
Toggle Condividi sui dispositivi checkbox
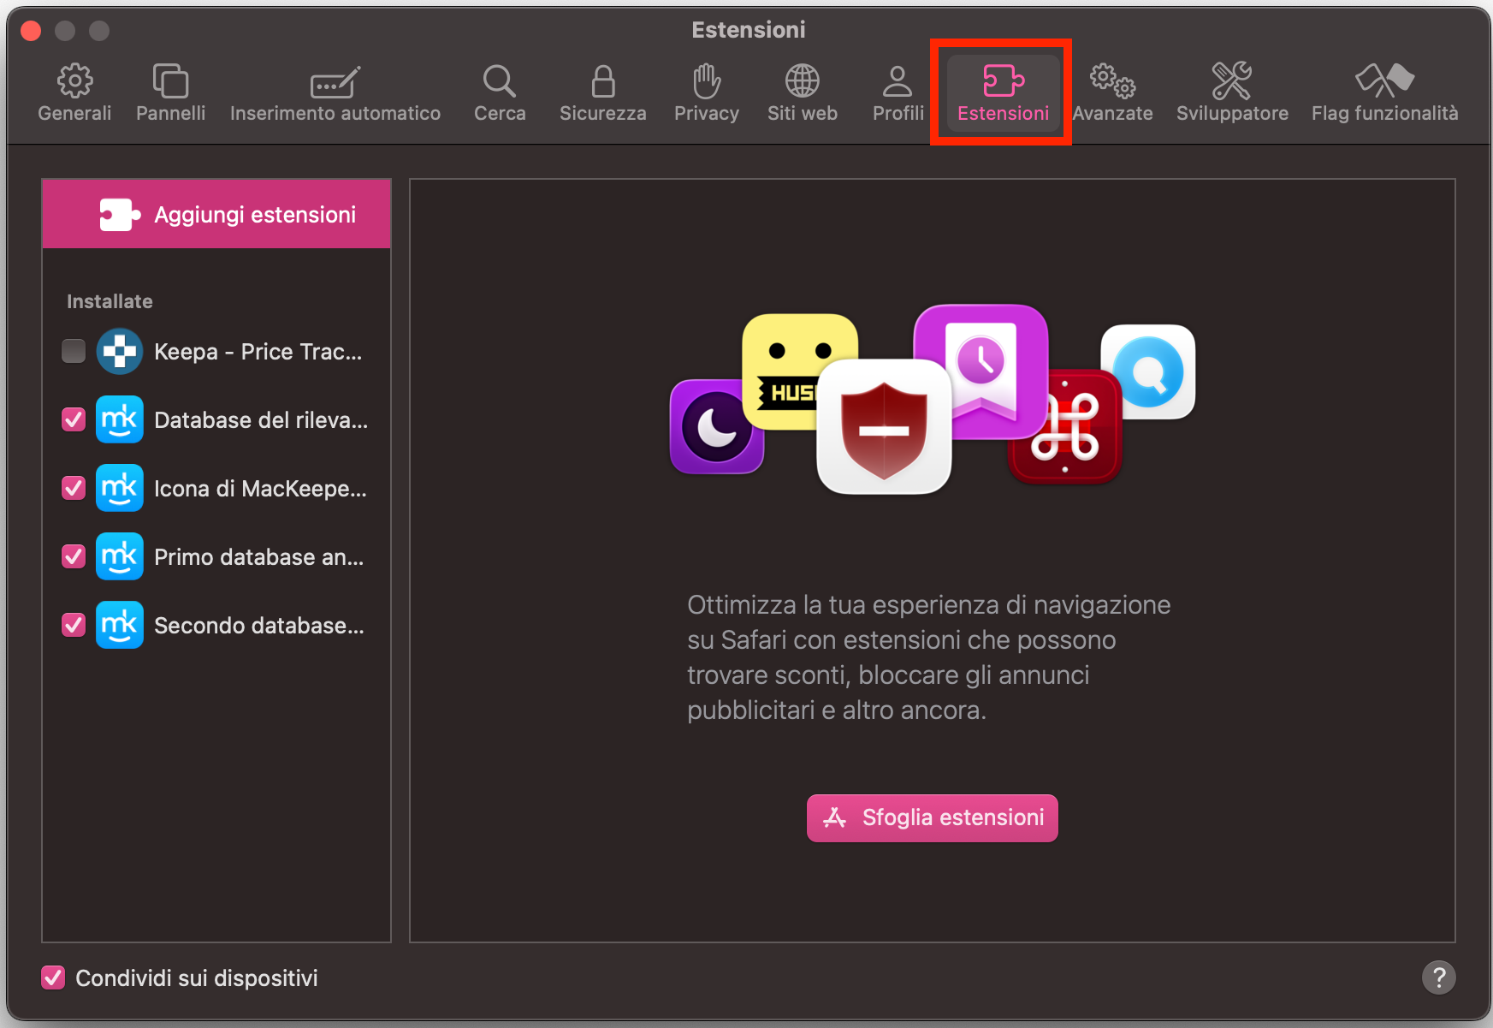[53, 977]
